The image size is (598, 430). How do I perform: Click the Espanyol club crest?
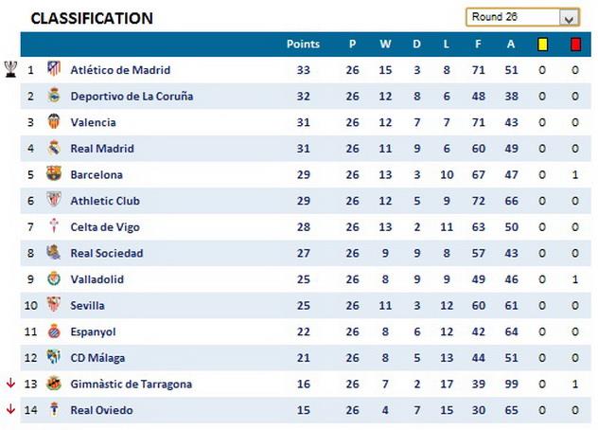pyautogui.click(x=54, y=331)
